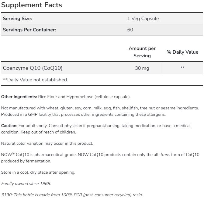Click the Family owned since 1968 text

click(x=26, y=184)
